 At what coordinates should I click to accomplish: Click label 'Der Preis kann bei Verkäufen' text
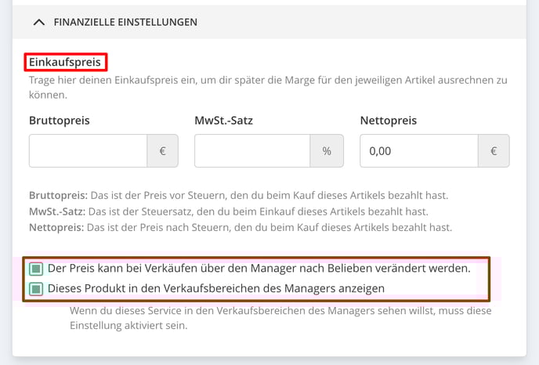[259, 268]
